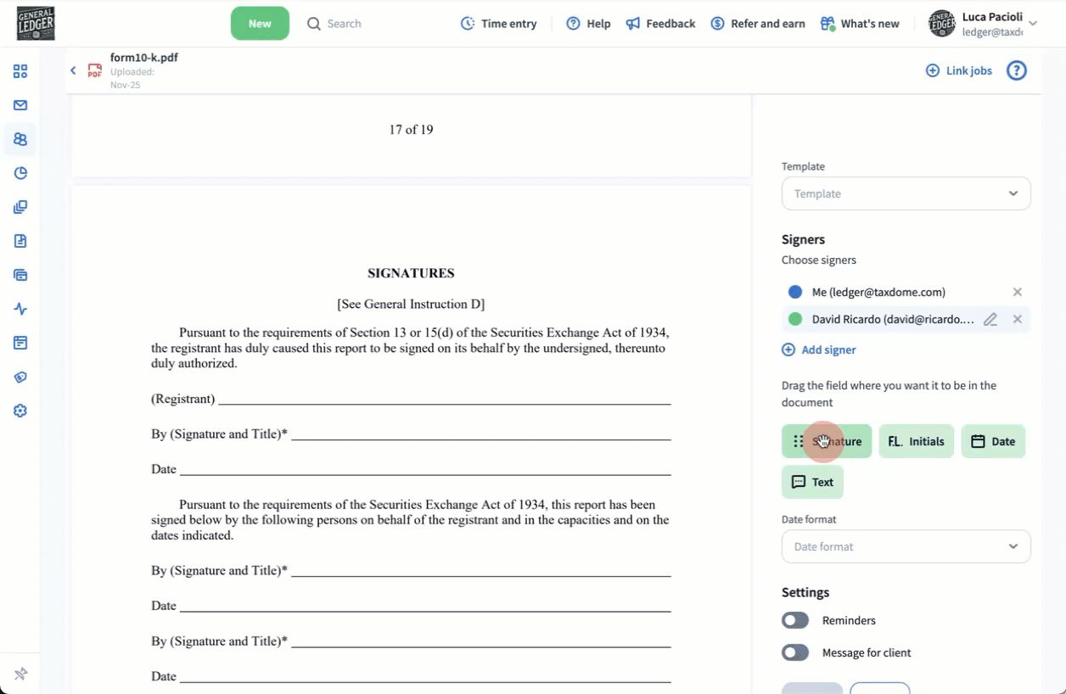
Task: Click the green New button
Action: pos(260,24)
